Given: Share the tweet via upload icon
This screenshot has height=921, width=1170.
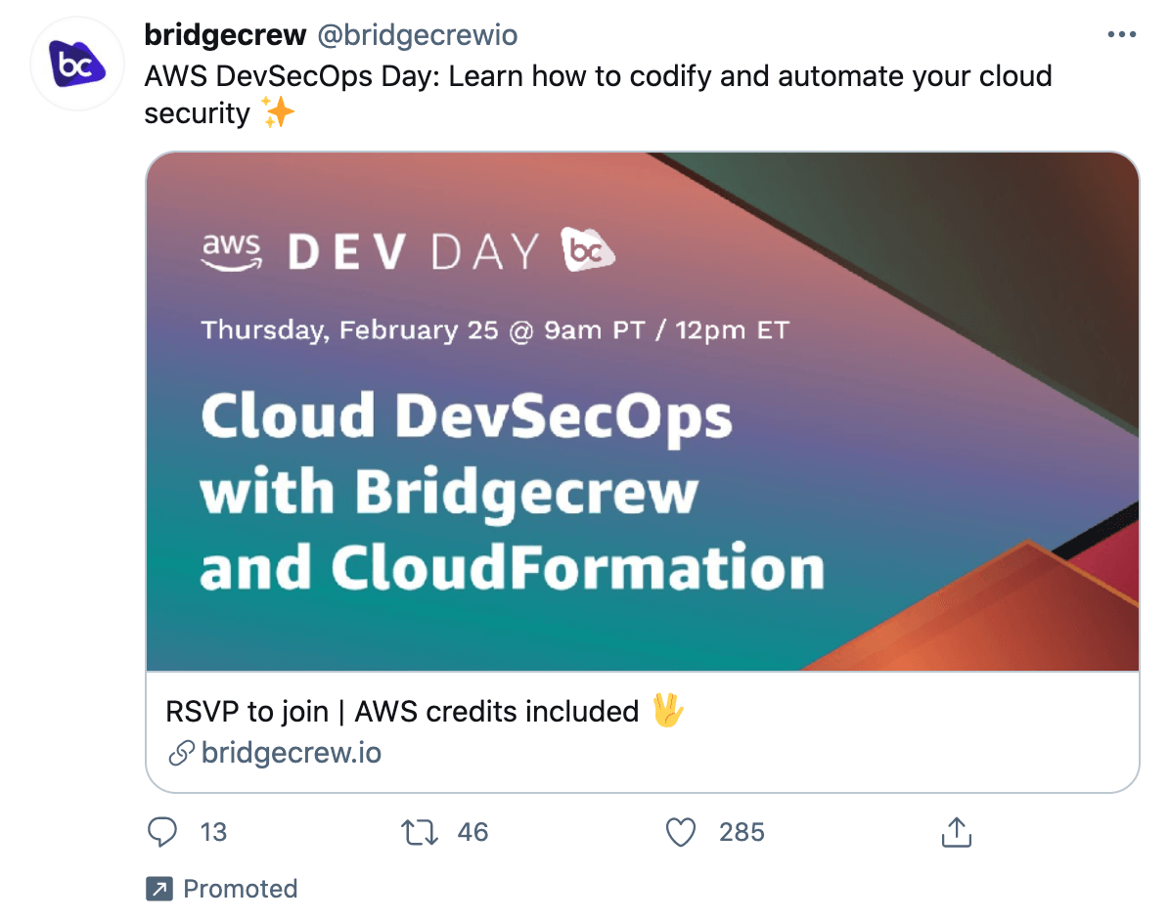Looking at the screenshot, I should pos(957,831).
